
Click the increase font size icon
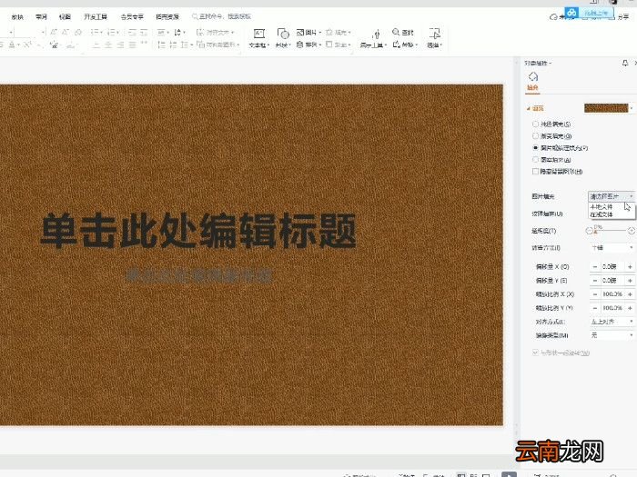(54, 32)
